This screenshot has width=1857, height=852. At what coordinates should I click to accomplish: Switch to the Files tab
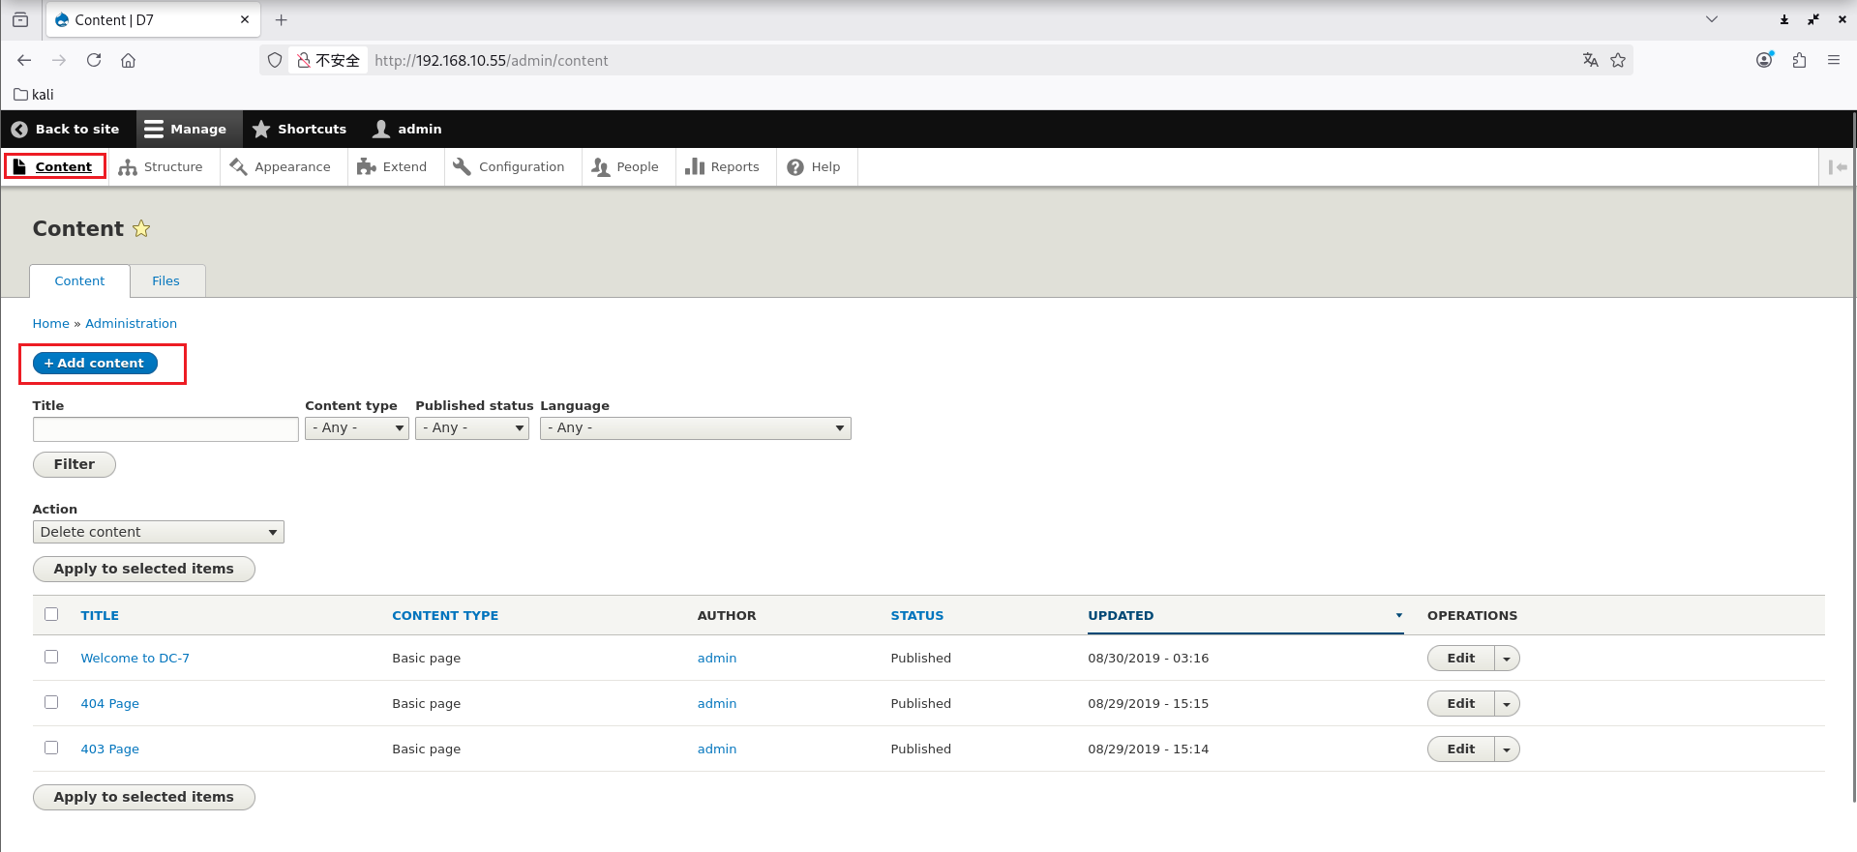[165, 281]
